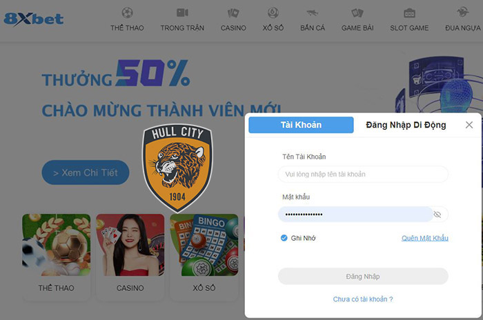Open the ĐUA NGỰA menu item
The image size is (483, 320).
coord(463,28)
